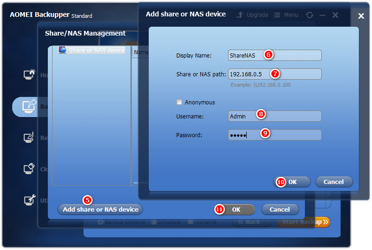Cancel the Share/NAS Management dialog
The image size is (372, 250).
coord(280,210)
